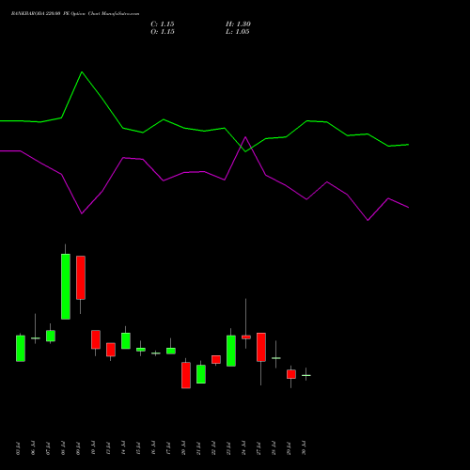Select the open value 'O: 1.15'
Viewport: 470px width, 470px height.
tap(163, 32)
